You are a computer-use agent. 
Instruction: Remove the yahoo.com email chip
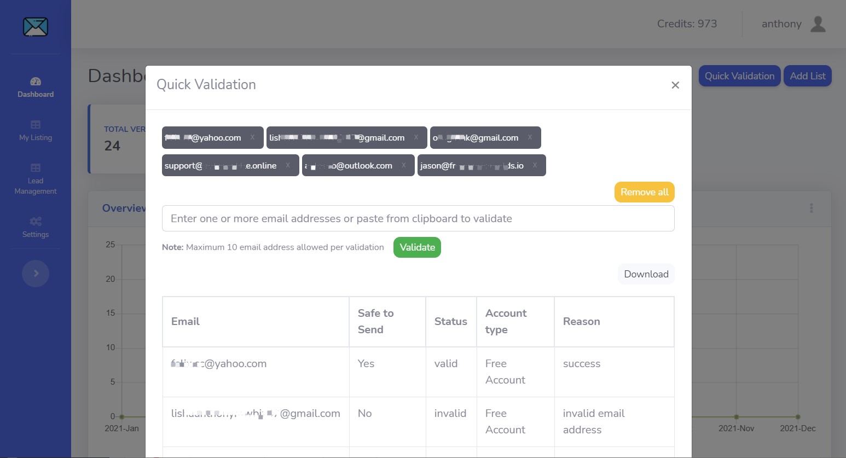[252, 137]
